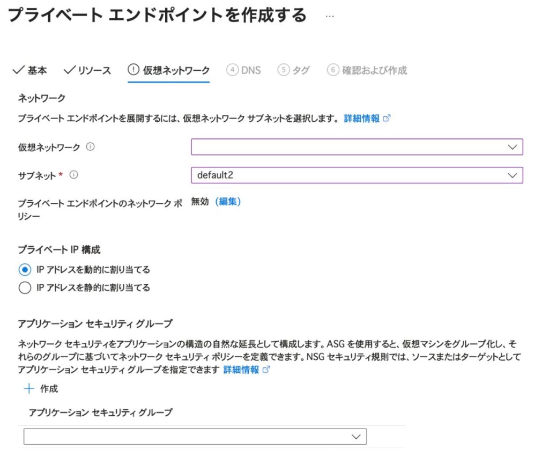Click the warning icon on the 仮想ネットワーク tab
The height and width of the screenshot is (464, 549).
click(133, 70)
